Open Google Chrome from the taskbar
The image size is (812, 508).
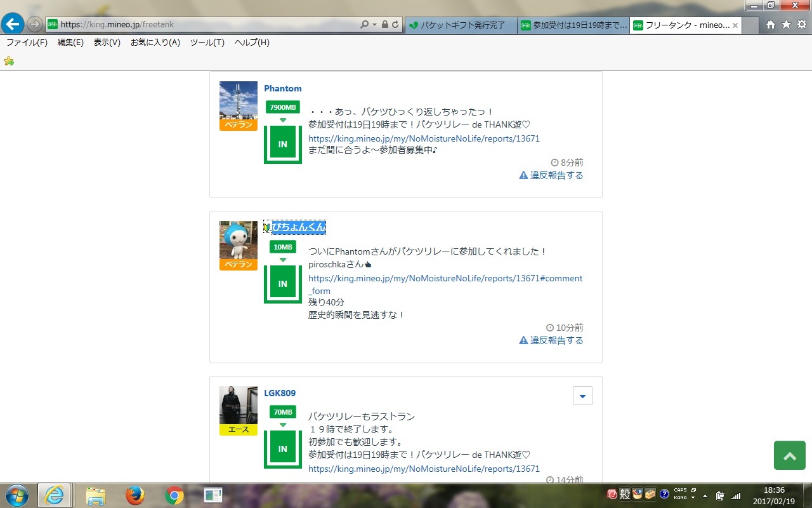tap(174, 495)
